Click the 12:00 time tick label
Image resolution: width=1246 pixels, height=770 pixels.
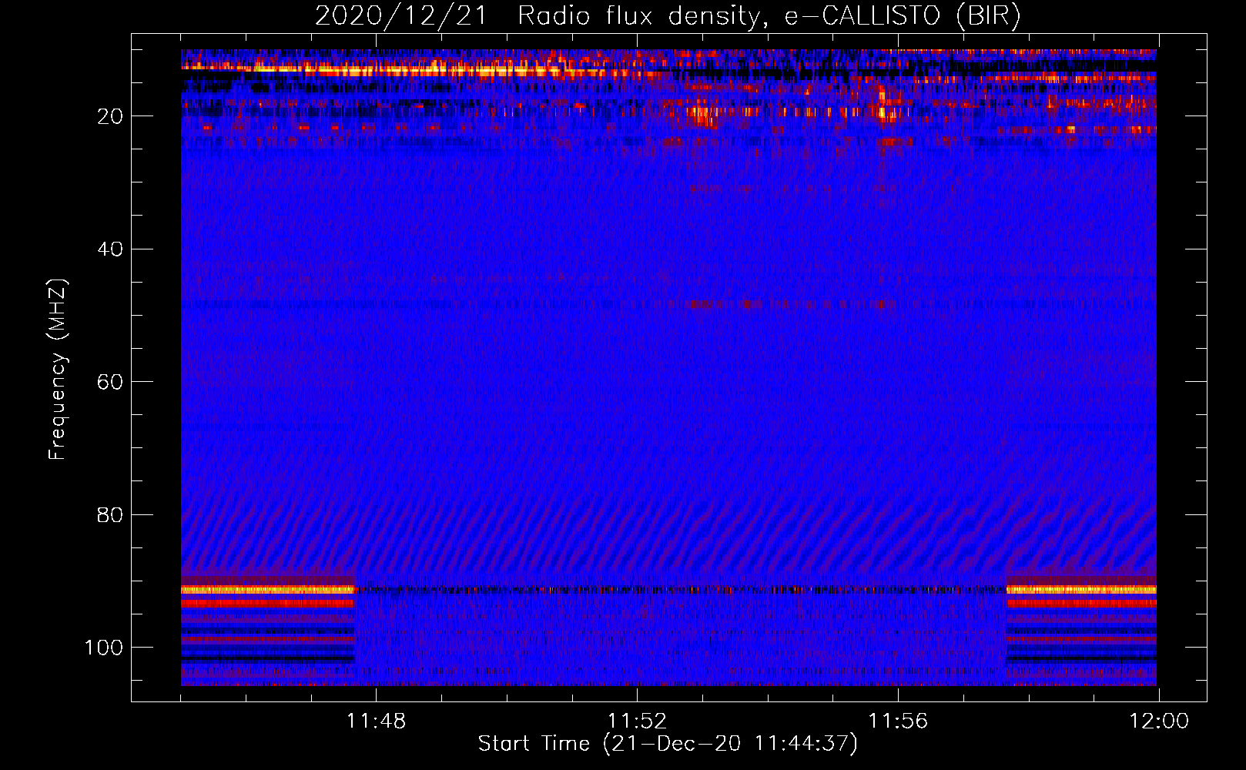tap(1159, 721)
